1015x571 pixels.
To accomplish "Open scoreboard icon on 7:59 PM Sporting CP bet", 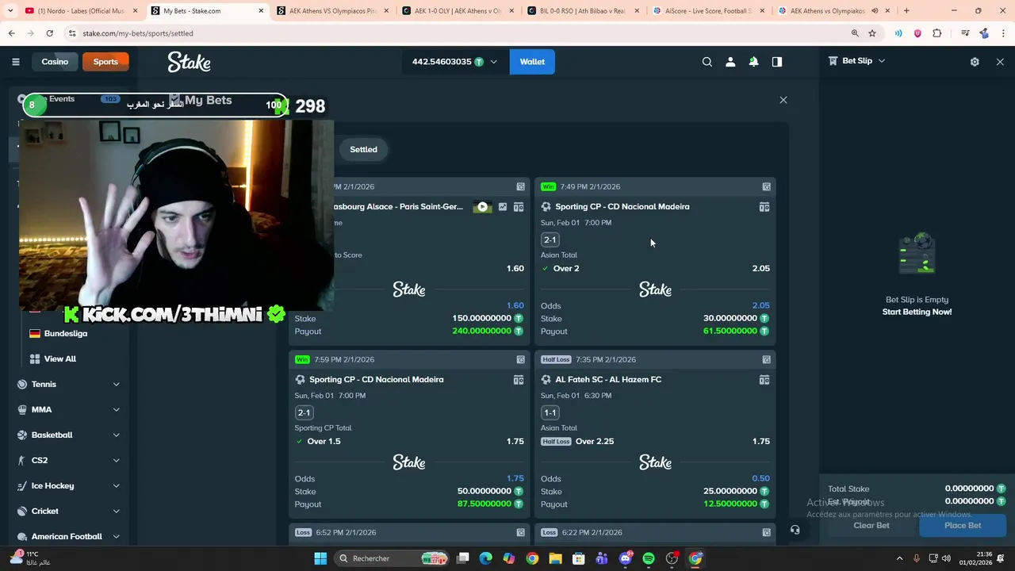I will coord(519,380).
